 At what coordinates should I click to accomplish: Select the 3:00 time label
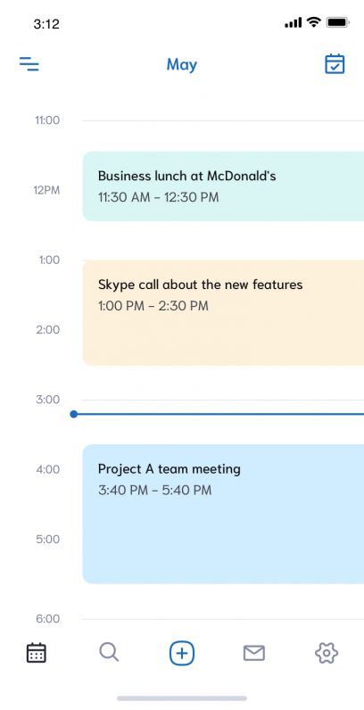coord(47,400)
